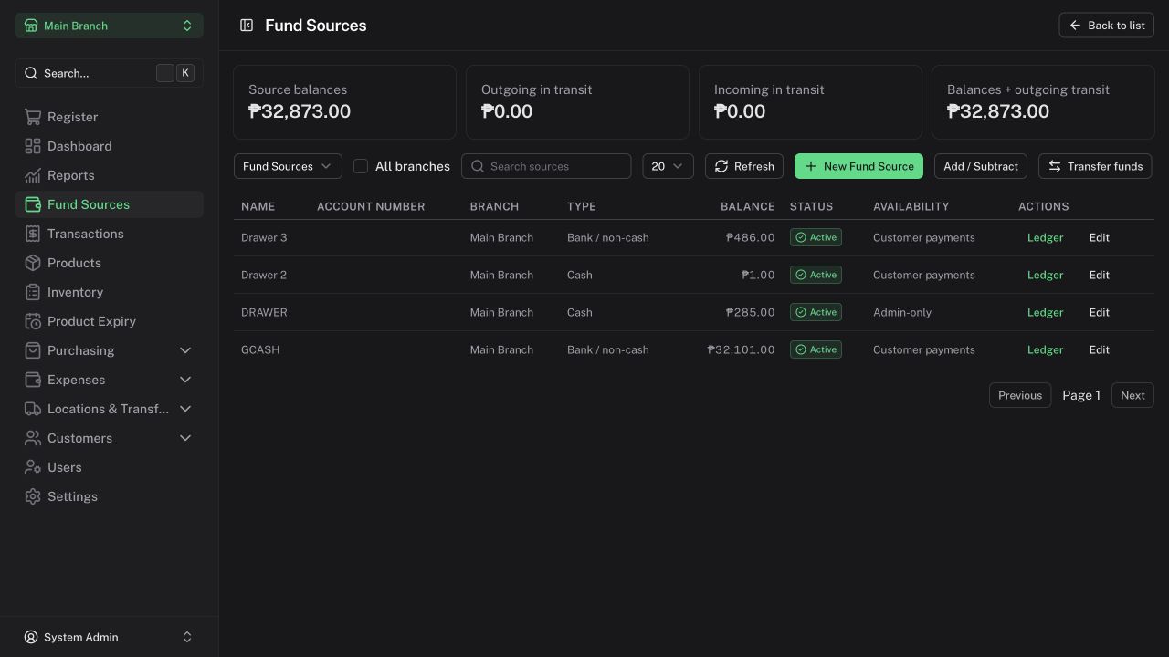Click the Register cart icon
Screen dimensions: 1169x657
click(33, 117)
